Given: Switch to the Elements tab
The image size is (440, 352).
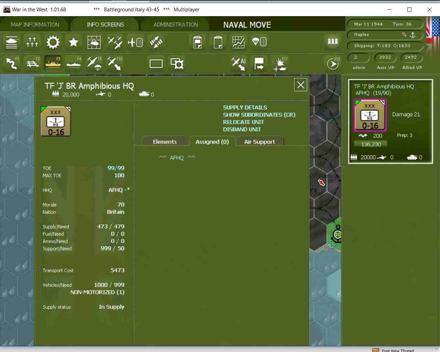Looking at the screenshot, I should pos(165,142).
